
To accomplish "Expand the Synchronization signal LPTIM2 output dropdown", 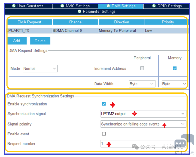I will coord(143,114).
